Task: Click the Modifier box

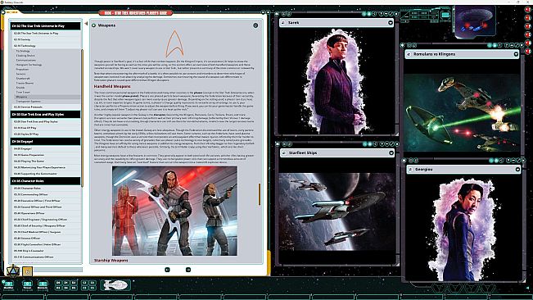Action: pos(8,284)
